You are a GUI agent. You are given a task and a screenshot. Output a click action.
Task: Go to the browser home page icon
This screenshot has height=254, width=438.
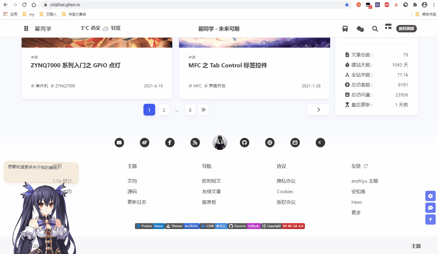[34, 5]
